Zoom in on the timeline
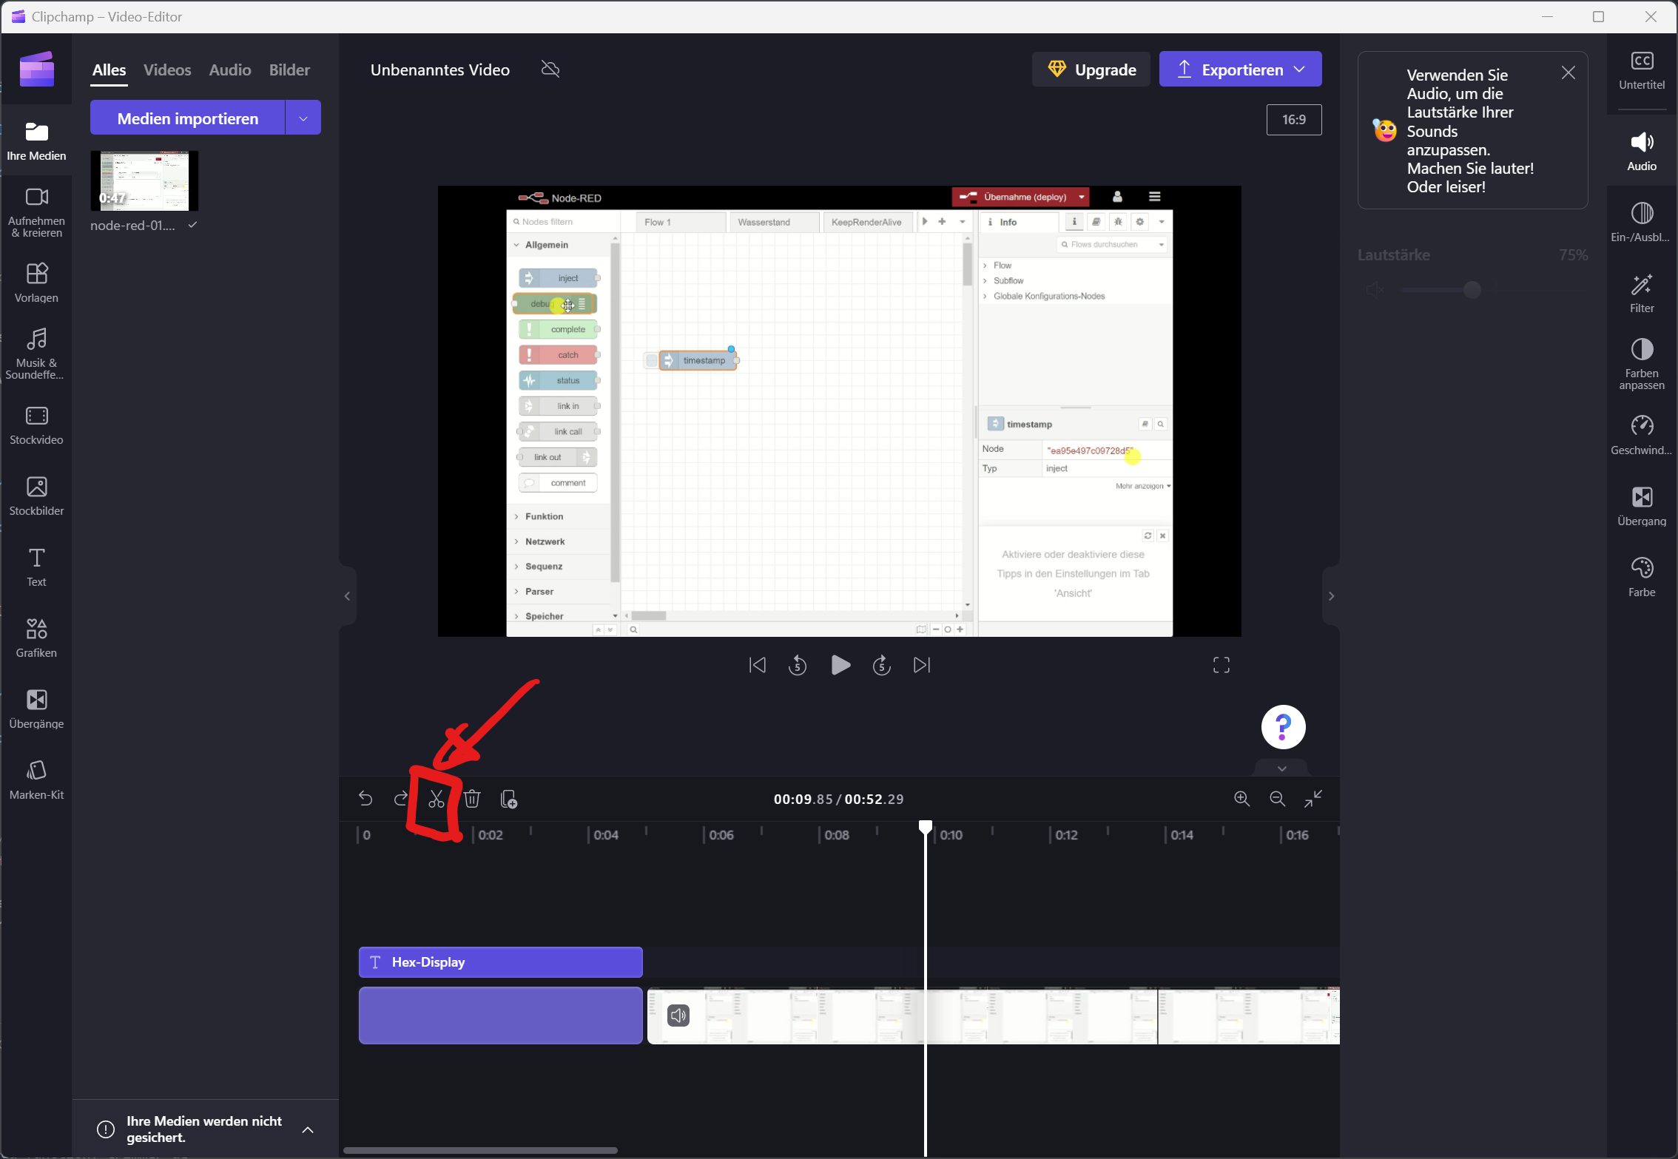The width and height of the screenshot is (1678, 1159). 1241,799
